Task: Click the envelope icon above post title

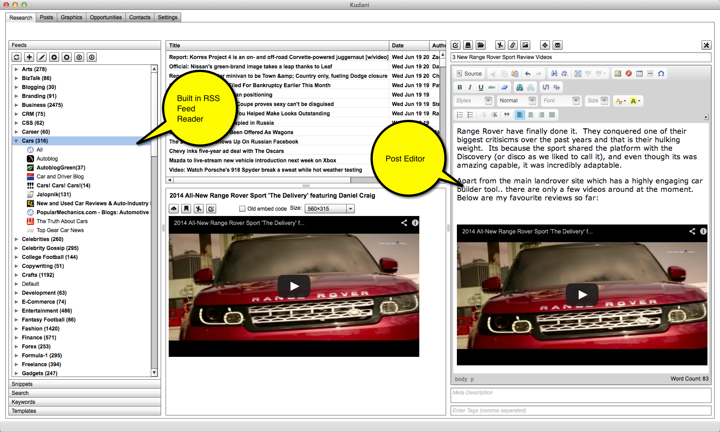Action: pos(558,45)
